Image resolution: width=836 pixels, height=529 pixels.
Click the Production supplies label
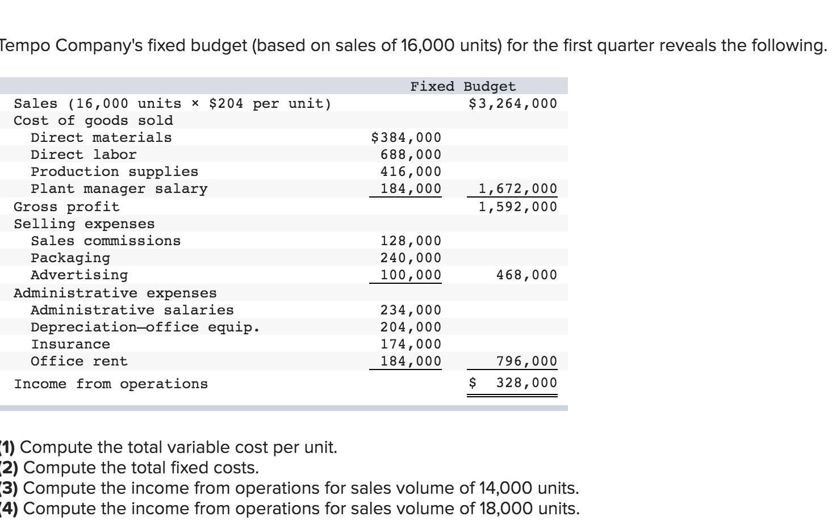pyautogui.click(x=115, y=171)
